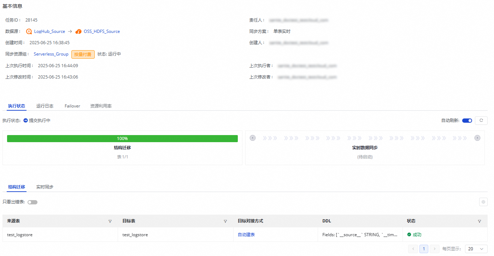Click the 成功 status text
494x256 pixels.
click(417, 234)
